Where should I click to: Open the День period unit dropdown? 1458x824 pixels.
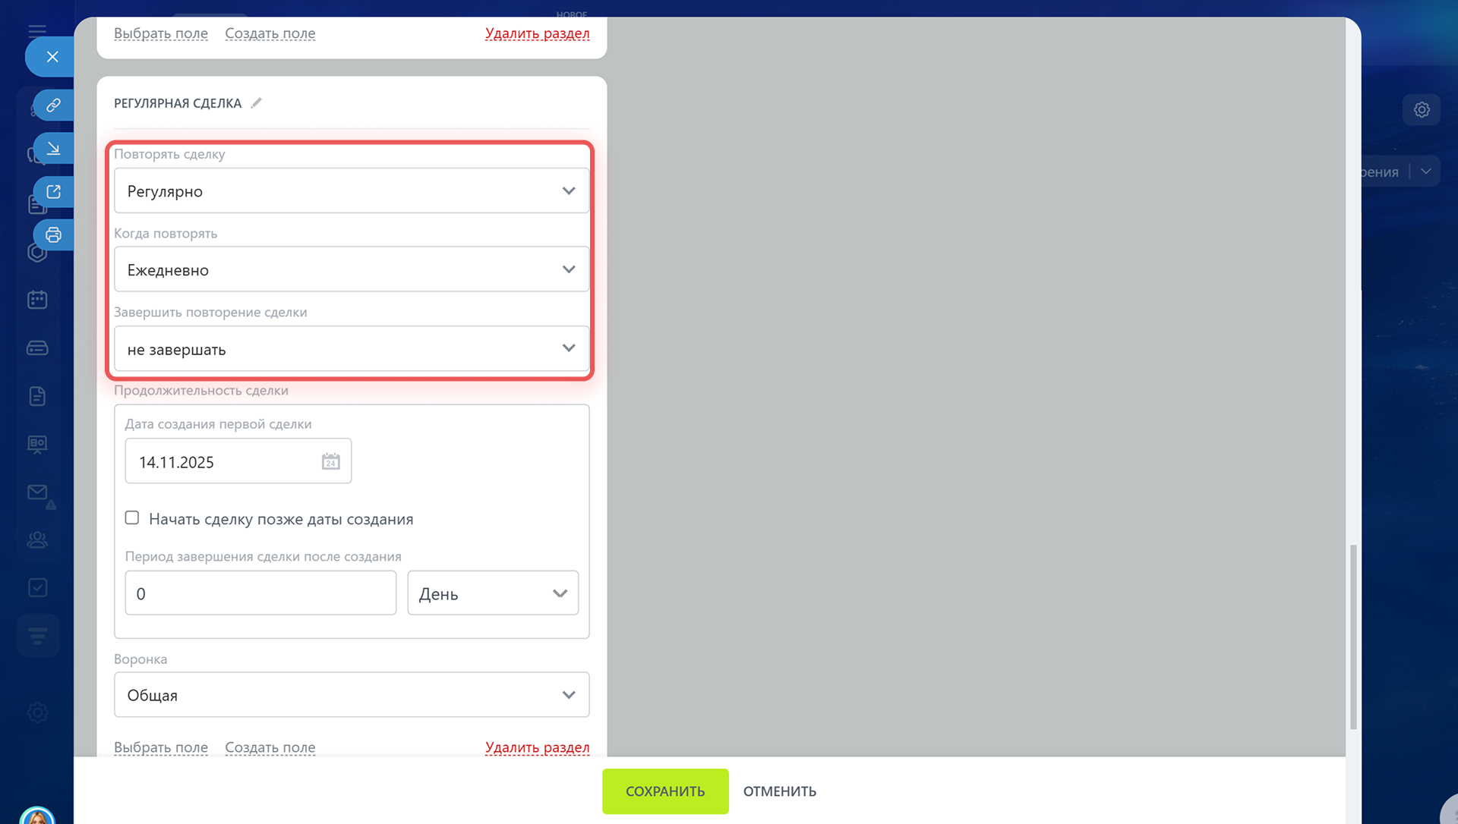492,593
